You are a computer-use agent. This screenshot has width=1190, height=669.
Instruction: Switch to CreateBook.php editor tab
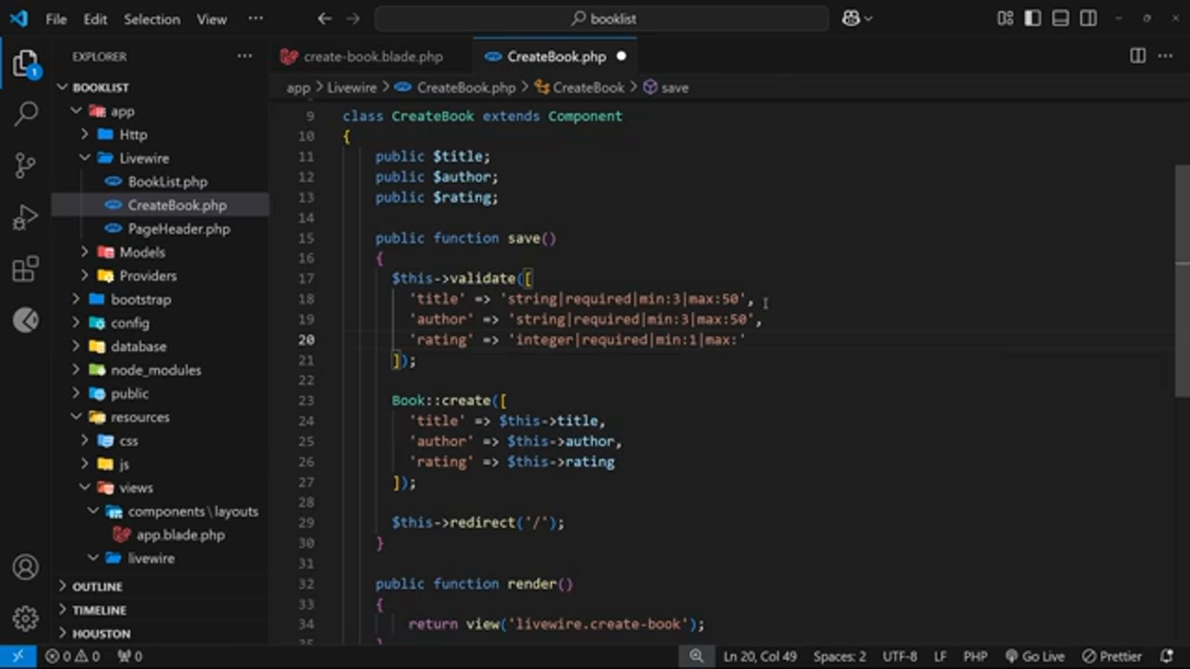pyautogui.click(x=556, y=57)
